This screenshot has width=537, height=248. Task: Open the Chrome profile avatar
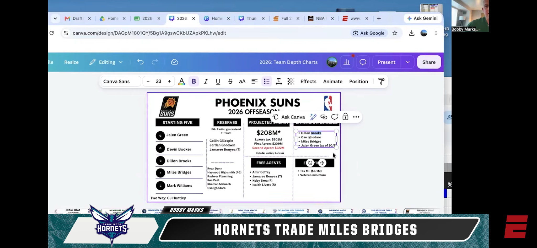click(x=424, y=33)
